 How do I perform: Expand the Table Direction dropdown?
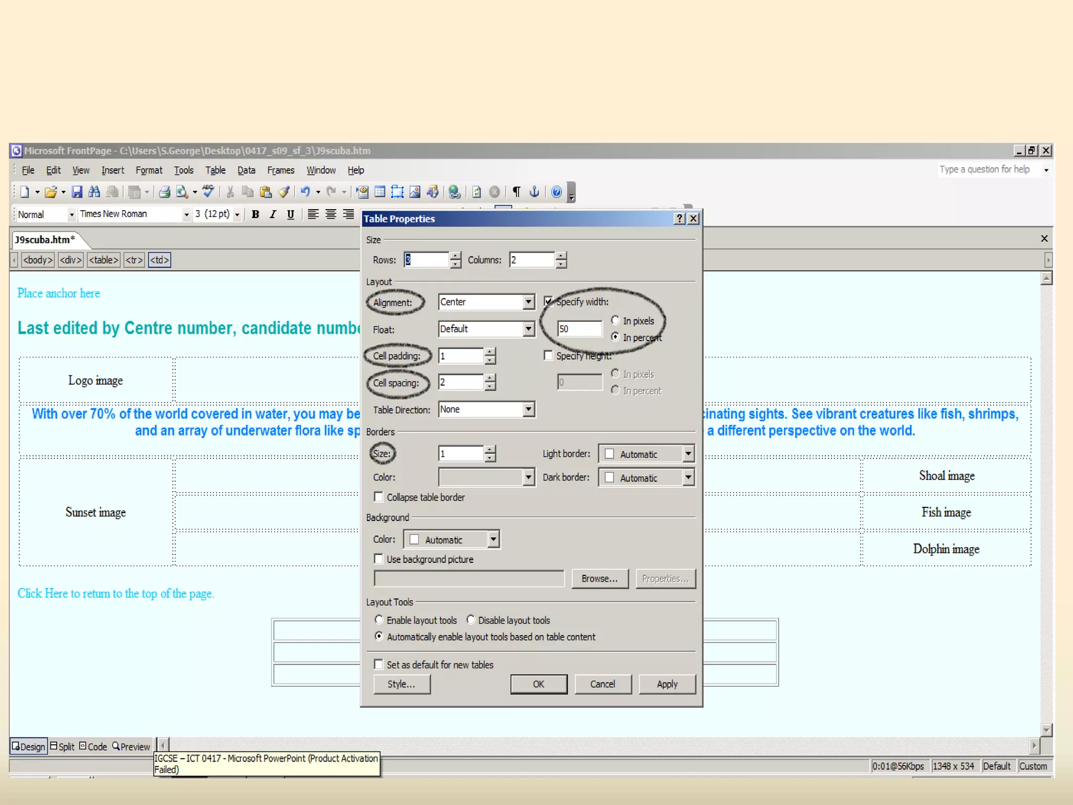[529, 409]
